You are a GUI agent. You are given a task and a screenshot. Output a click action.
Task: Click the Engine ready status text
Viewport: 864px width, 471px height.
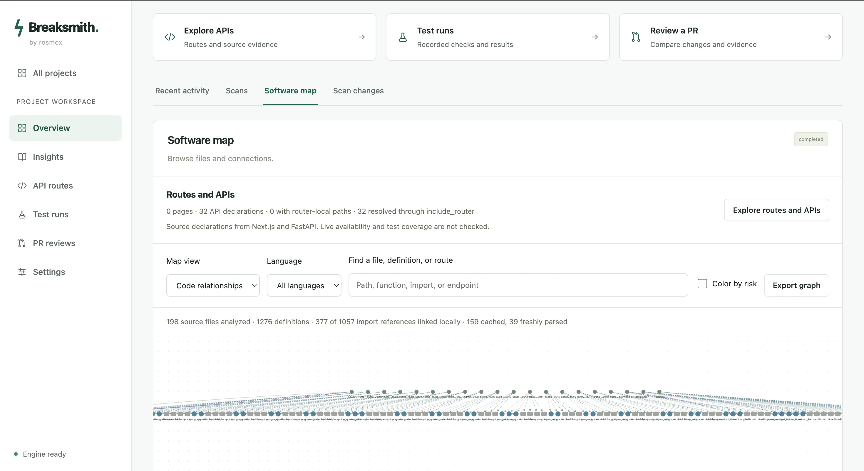44,454
